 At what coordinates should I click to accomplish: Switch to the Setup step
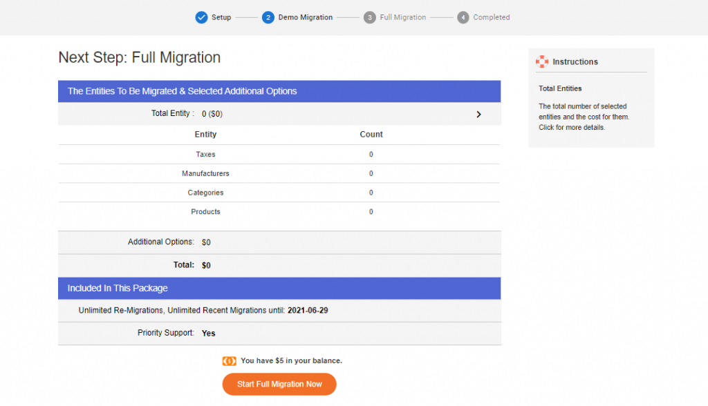coord(213,17)
